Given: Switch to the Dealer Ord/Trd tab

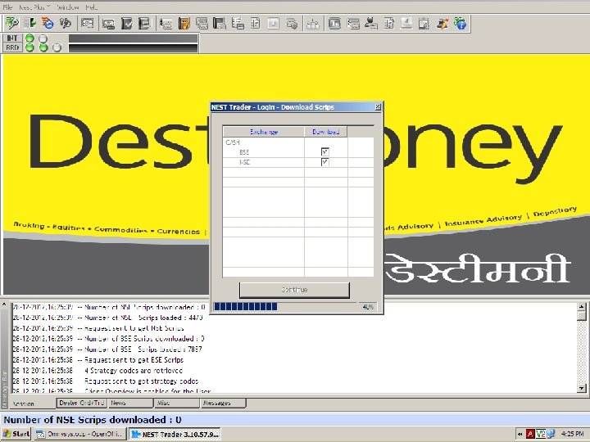Looking at the screenshot, I should (x=81, y=403).
